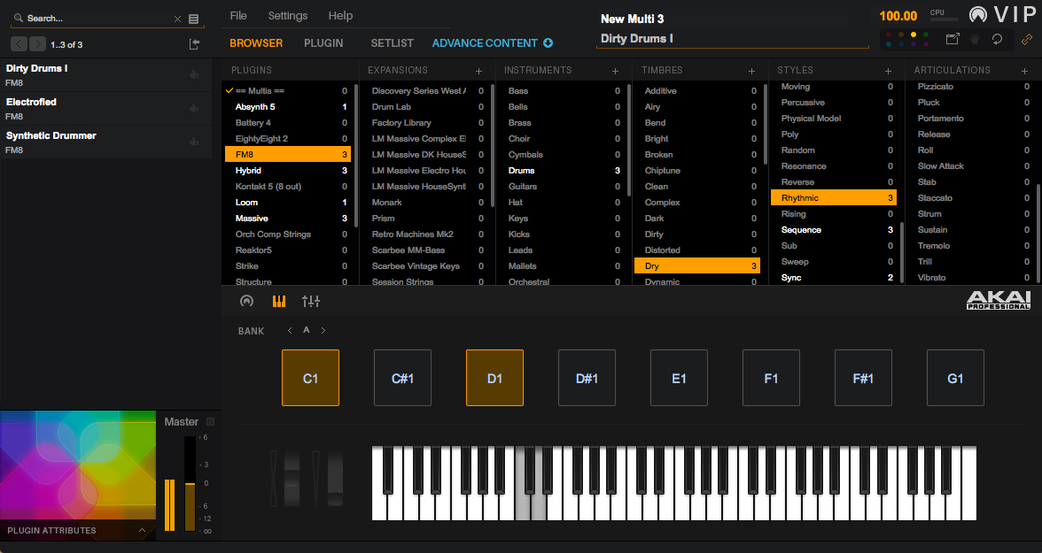The image size is (1042, 553).
Task: Add a new Expansions tag
Action: [x=479, y=71]
